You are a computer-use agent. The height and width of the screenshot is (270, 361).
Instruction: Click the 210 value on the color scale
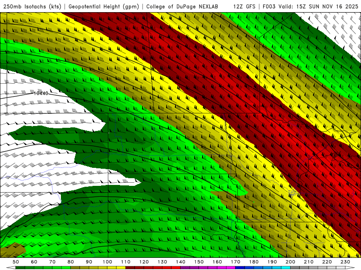pyautogui.click(x=309, y=262)
